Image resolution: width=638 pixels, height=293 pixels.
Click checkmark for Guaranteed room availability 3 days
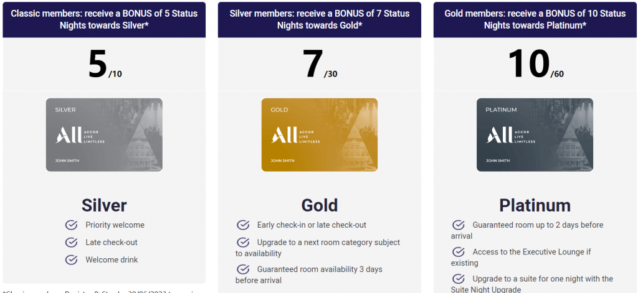point(243,269)
